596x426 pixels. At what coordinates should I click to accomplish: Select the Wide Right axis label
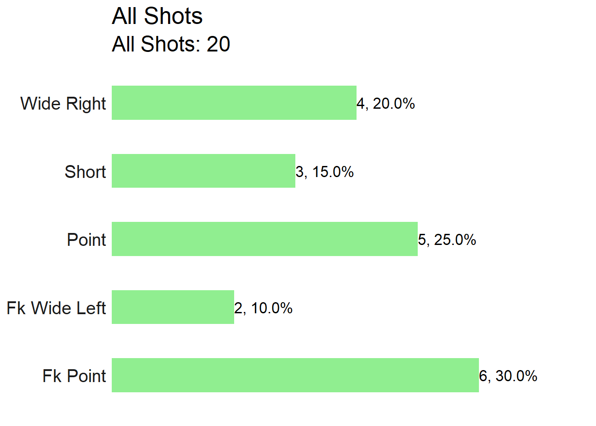63,104
